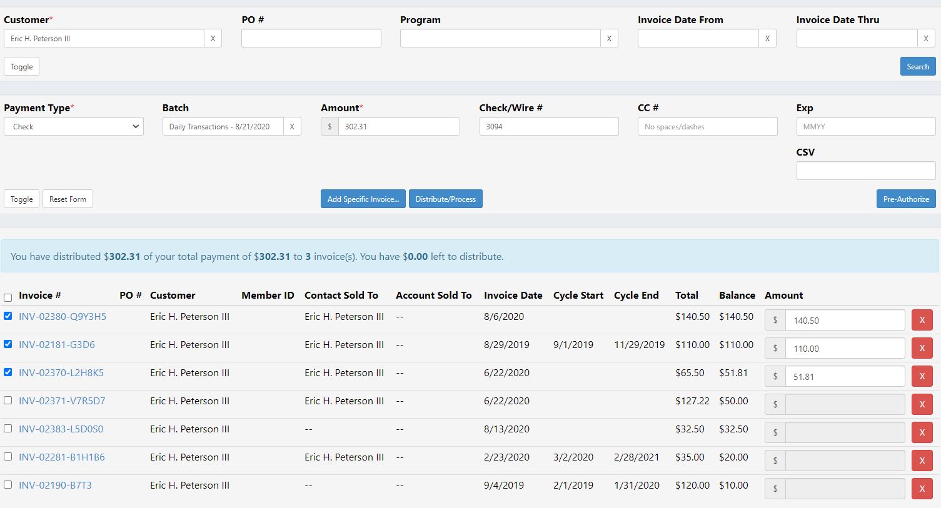Toggle the select-all invoices header checkbox
941x508 pixels.
pyautogui.click(x=8, y=297)
